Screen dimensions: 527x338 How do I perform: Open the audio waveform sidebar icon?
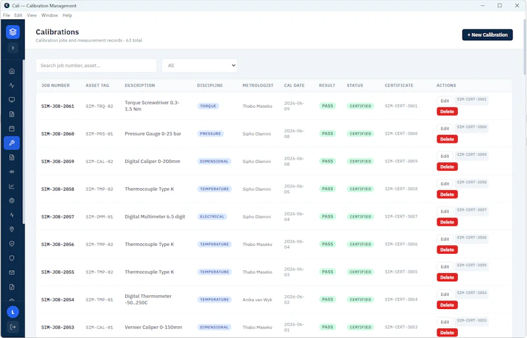(12, 172)
